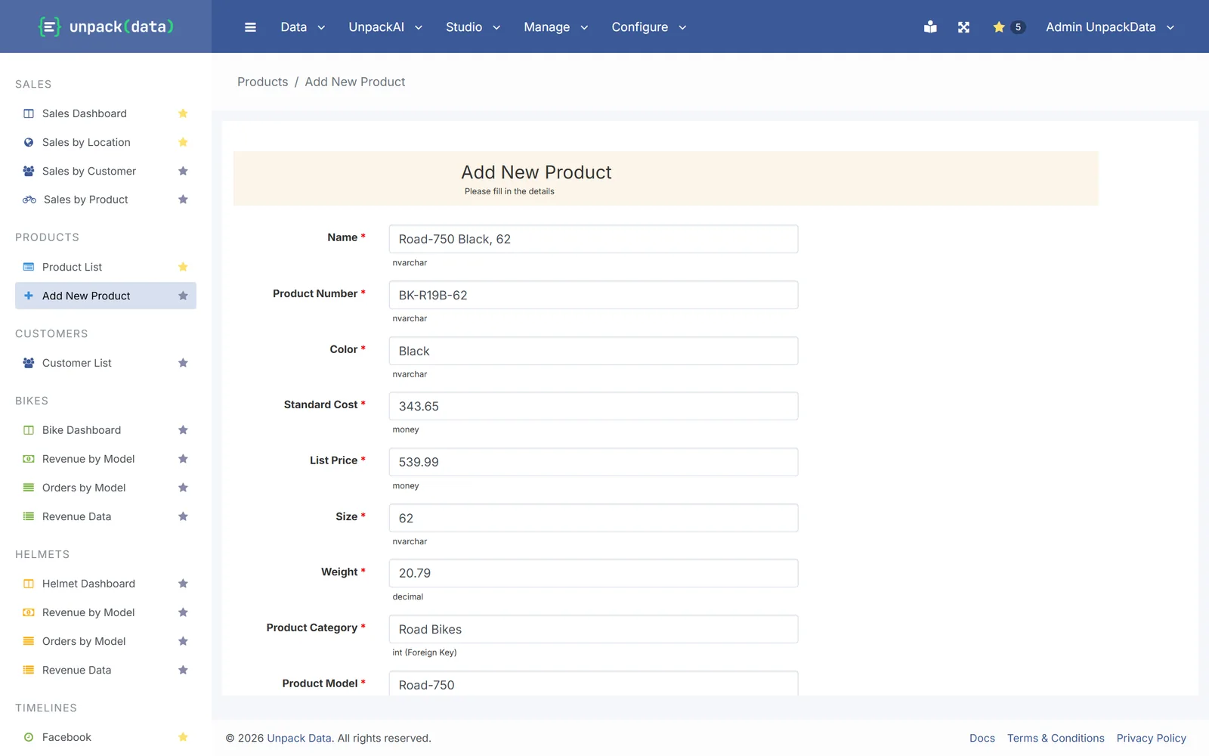Image resolution: width=1209 pixels, height=756 pixels.
Task: Click the Facebook timeline clock icon
Action: tap(29, 737)
